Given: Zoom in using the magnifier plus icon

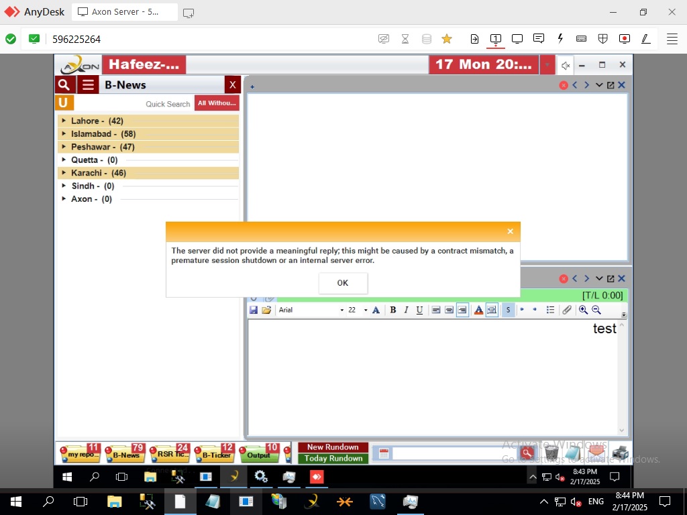Looking at the screenshot, I should pos(583,310).
